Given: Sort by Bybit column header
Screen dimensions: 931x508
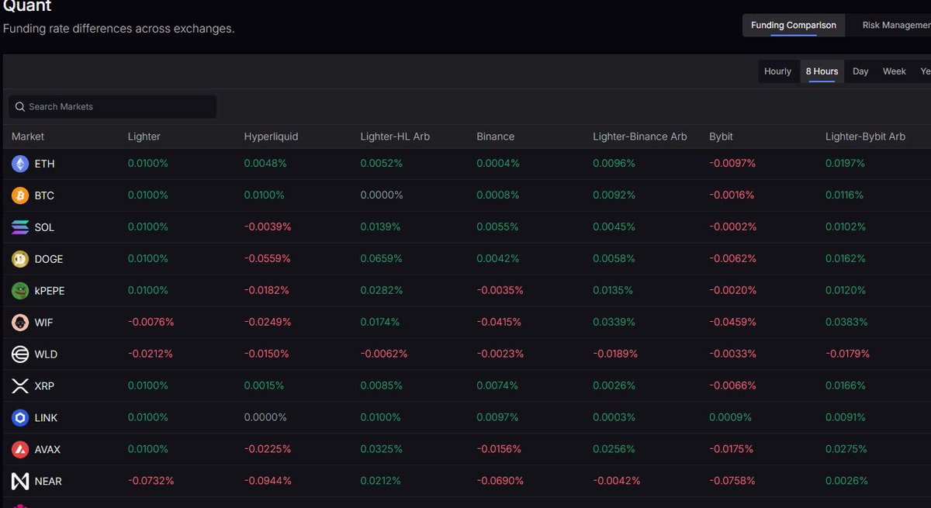Looking at the screenshot, I should click(722, 137).
